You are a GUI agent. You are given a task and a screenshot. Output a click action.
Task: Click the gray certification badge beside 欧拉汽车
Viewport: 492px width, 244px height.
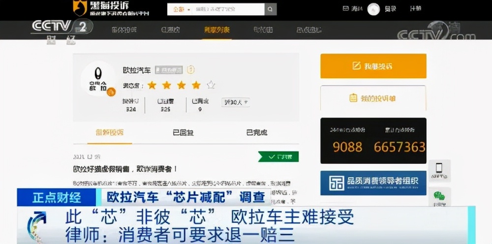169,70
